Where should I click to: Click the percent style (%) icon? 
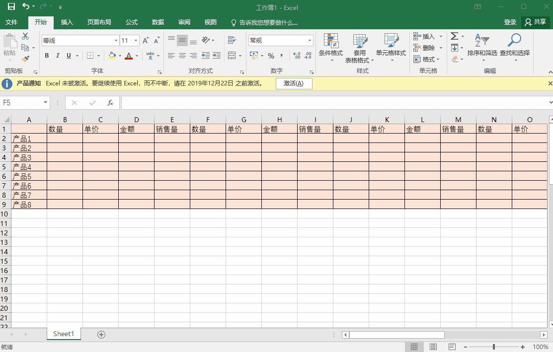(272, 56)
